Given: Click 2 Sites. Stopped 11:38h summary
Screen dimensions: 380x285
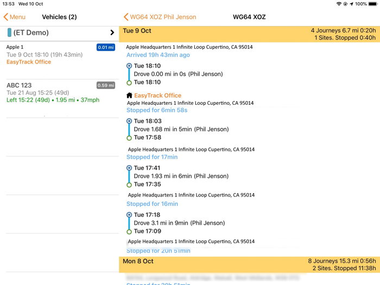Looking at the screenshot, I should coord(344,268).
